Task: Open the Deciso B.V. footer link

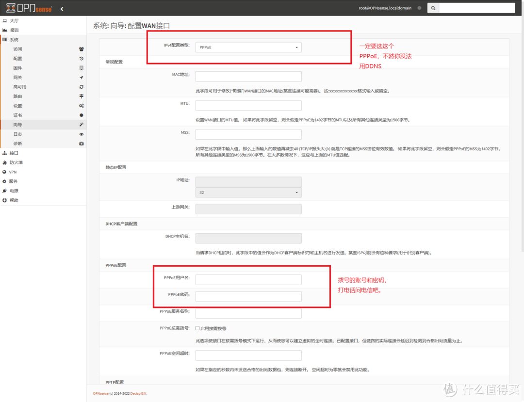Action: tap(138, 394)
